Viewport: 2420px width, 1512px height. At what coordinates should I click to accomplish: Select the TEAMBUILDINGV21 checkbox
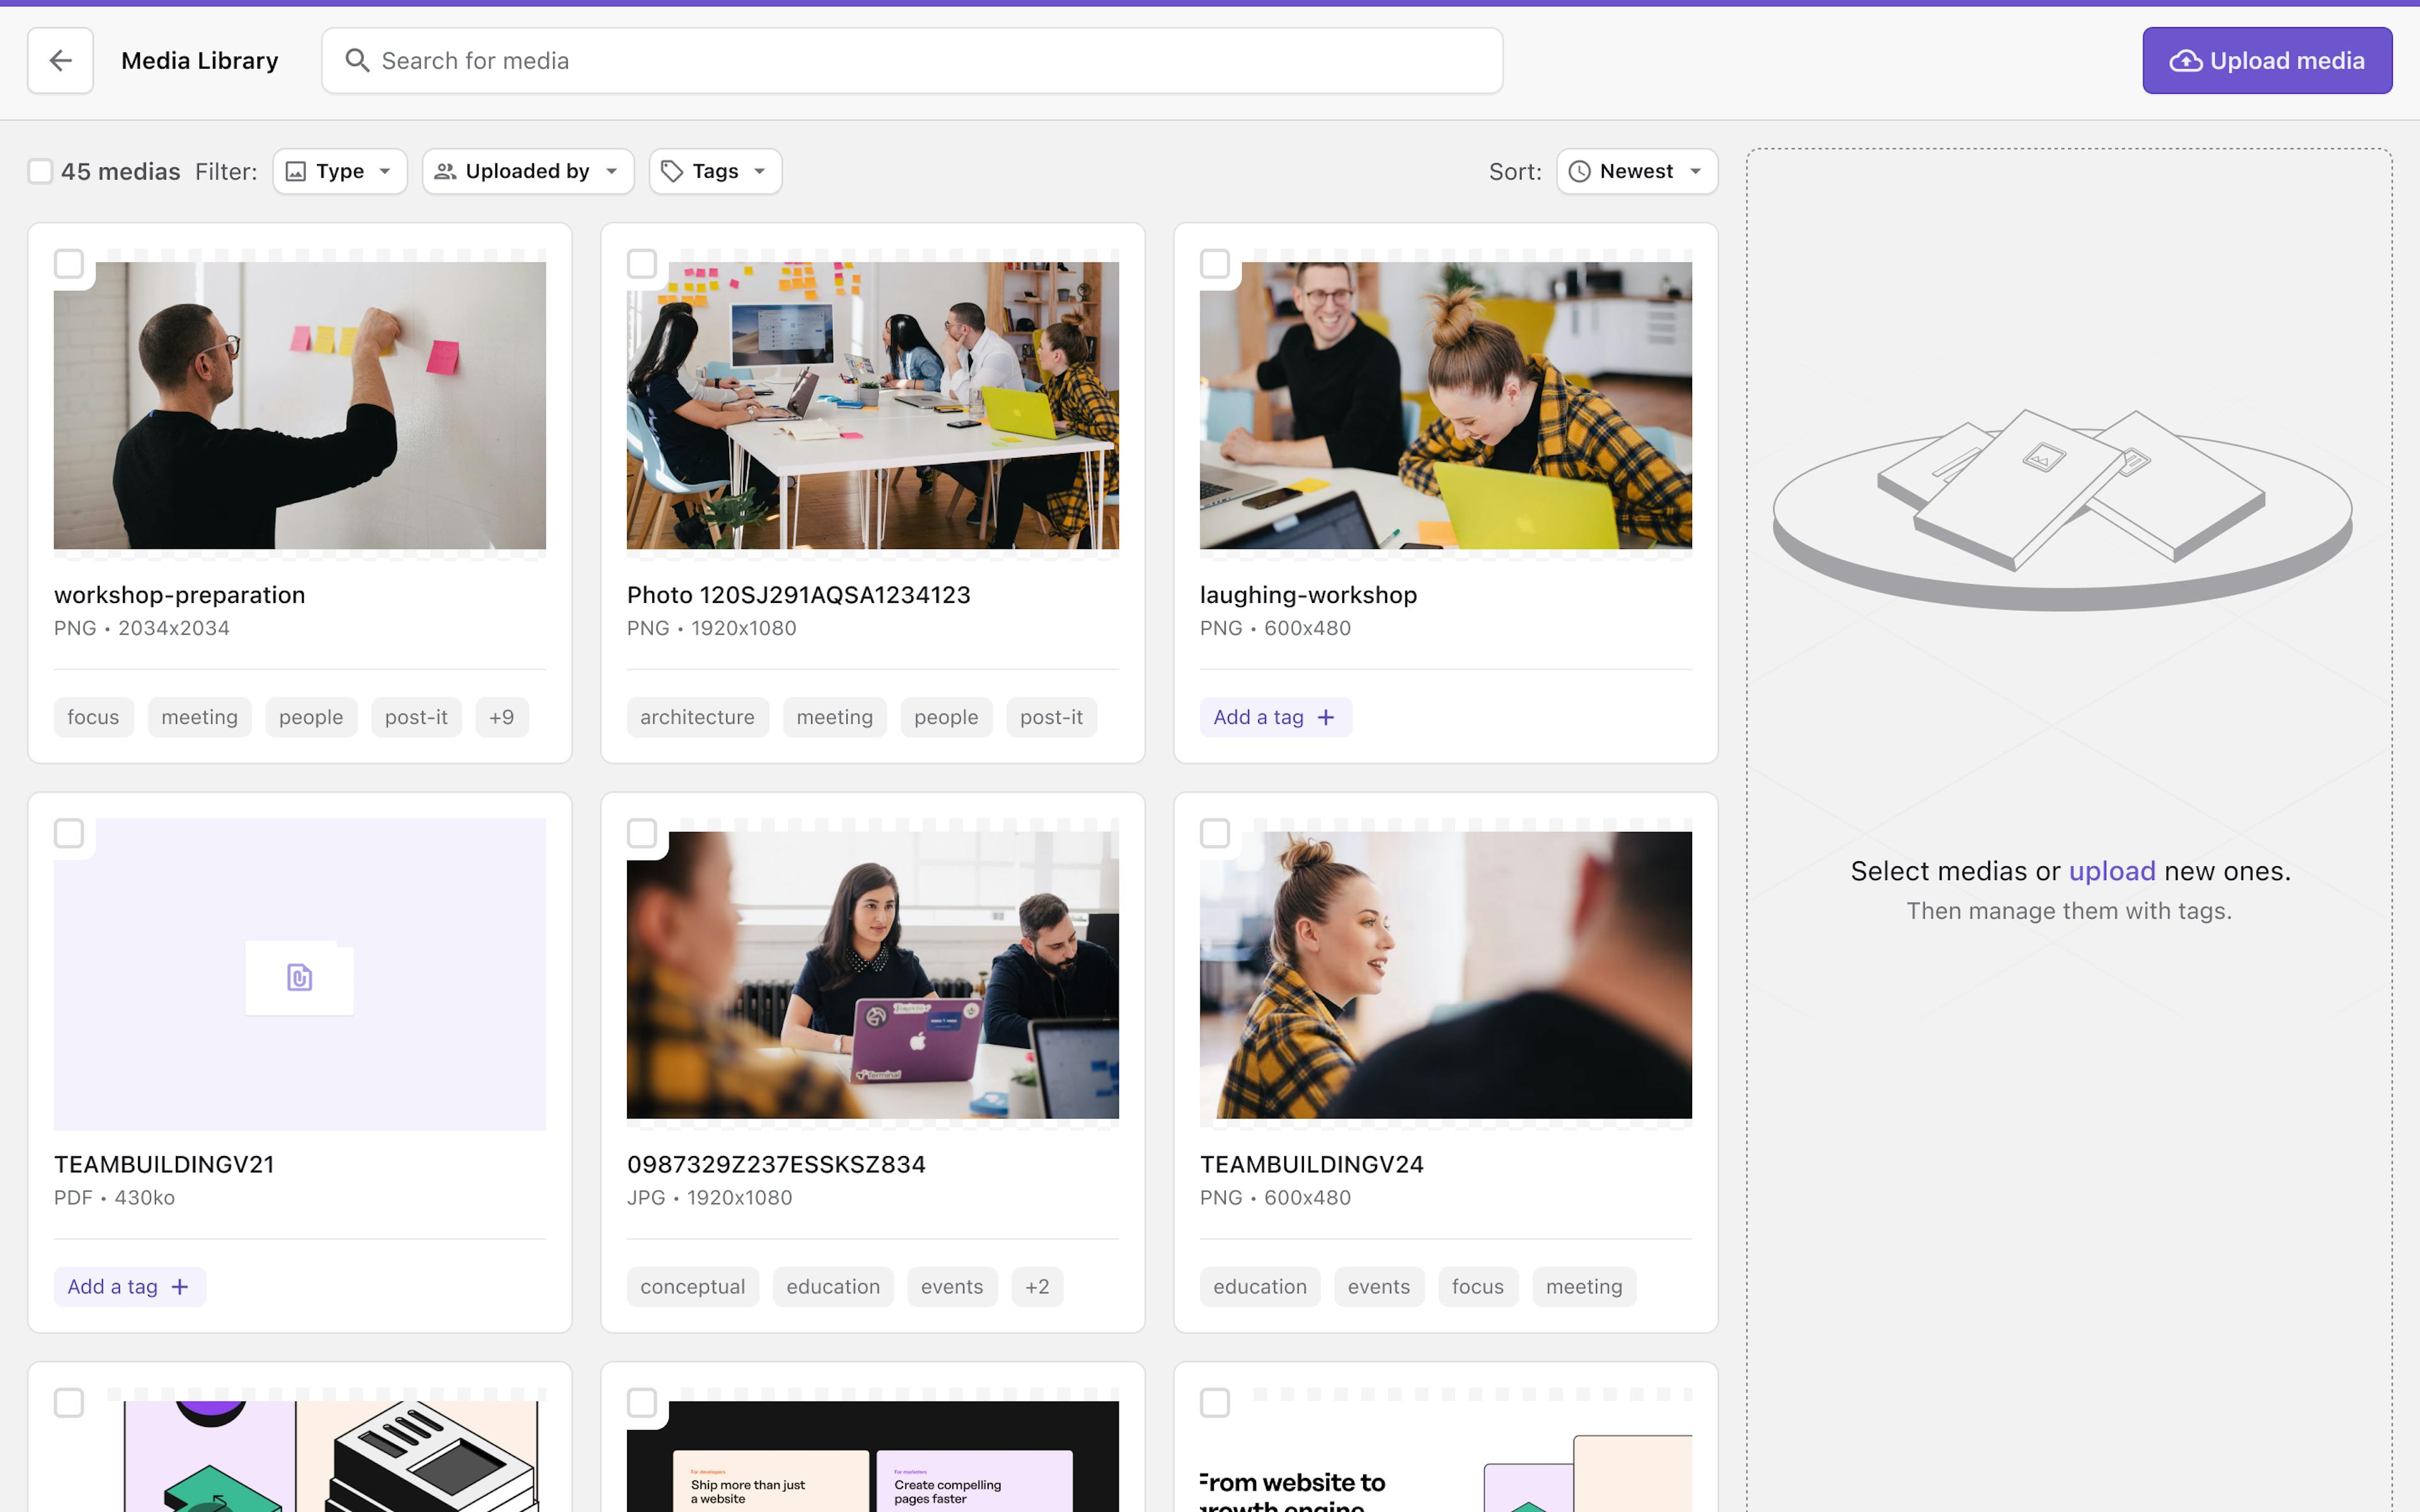tap(69, 833)
